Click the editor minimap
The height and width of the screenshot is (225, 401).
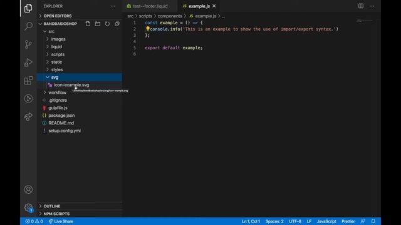[365, 21]
